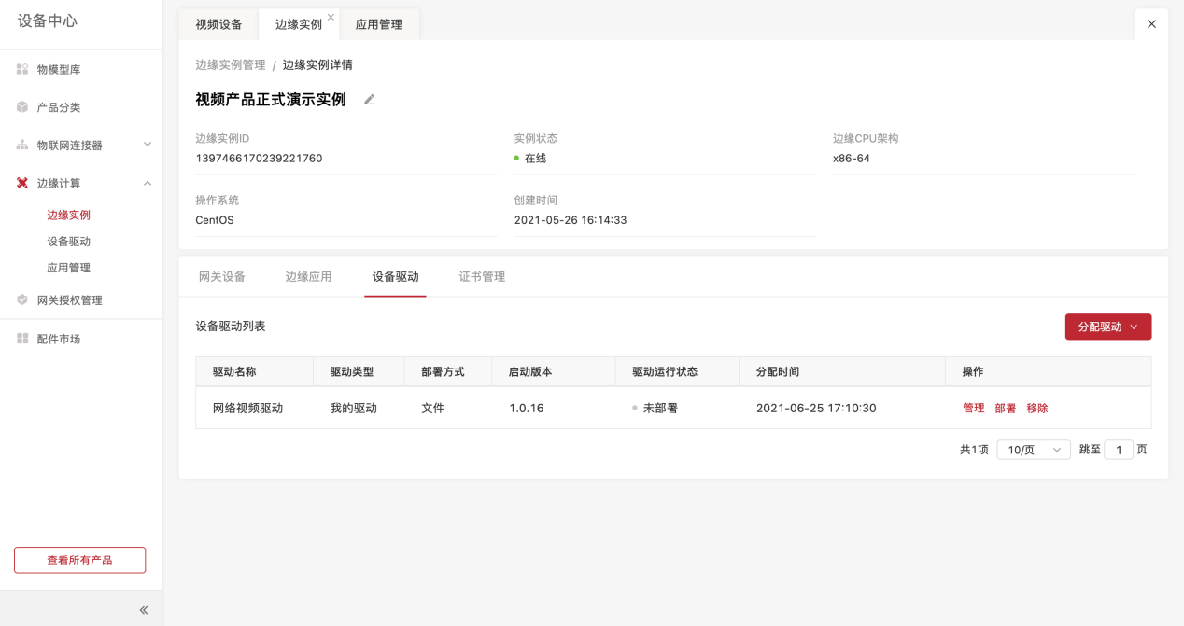Click the pencil edit icon beside instance title
1184x626 pixels.
pyautogui.click(x=370, y=100)
